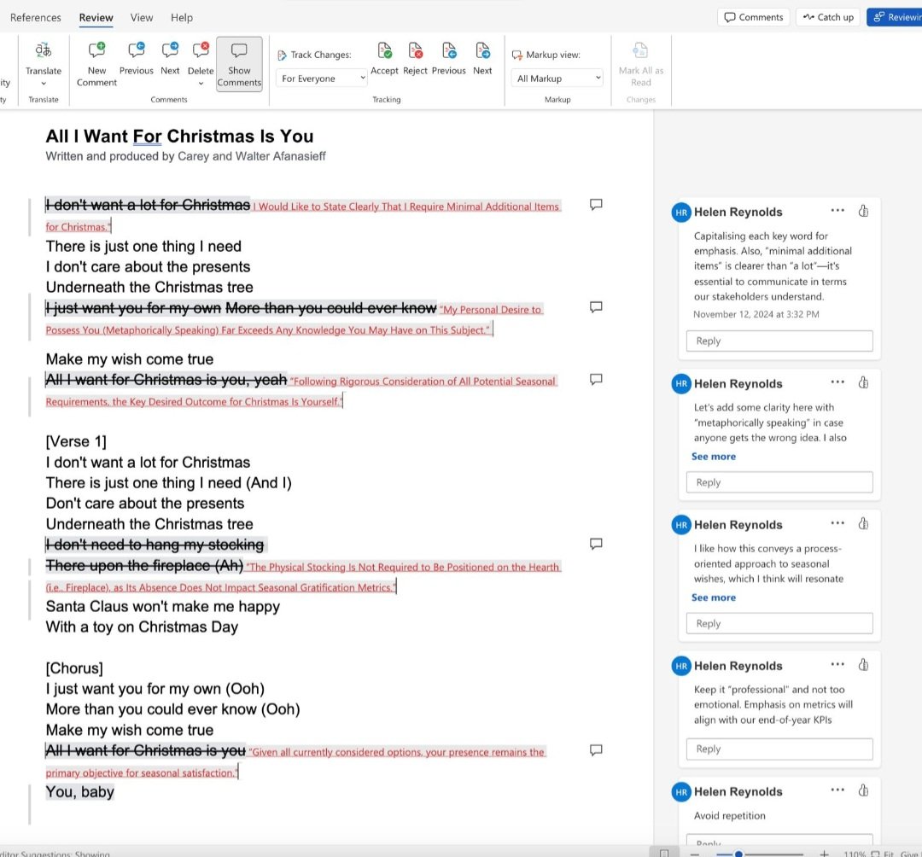Click comment marker beside "All I want for Christmas is you, yeah"

coord(596,379)
